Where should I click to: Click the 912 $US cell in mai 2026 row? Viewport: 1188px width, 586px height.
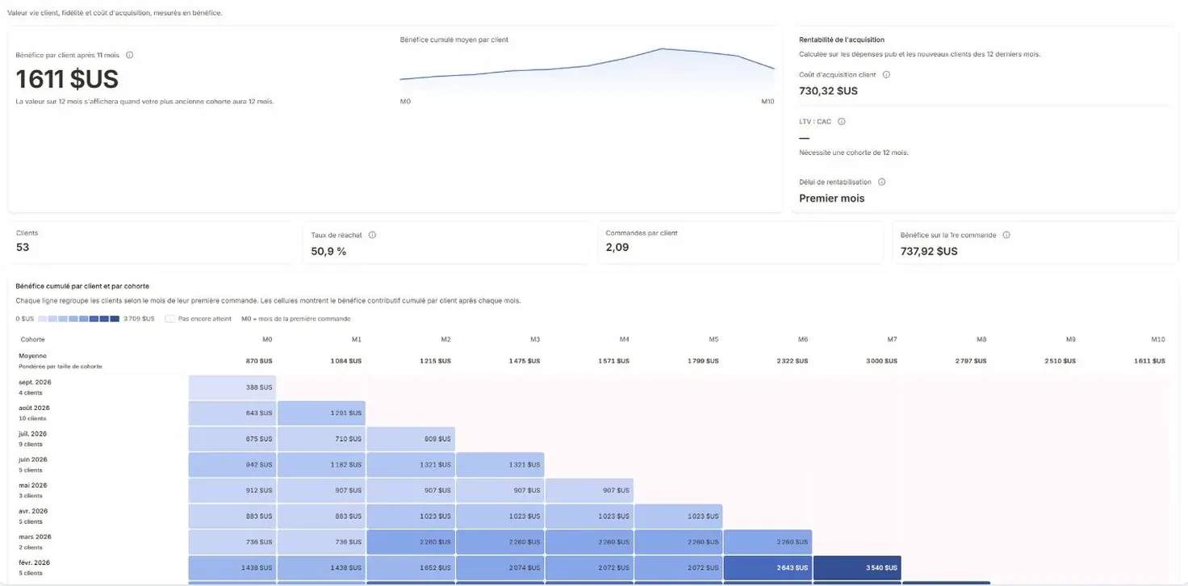232,491
